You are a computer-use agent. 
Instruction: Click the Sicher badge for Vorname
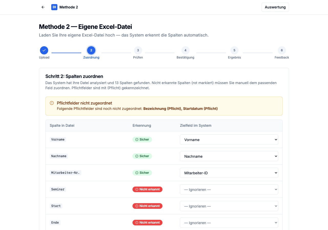(142, 140)
